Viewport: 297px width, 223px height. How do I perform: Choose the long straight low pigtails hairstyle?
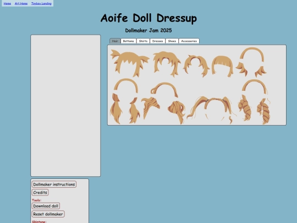[125, 101]
